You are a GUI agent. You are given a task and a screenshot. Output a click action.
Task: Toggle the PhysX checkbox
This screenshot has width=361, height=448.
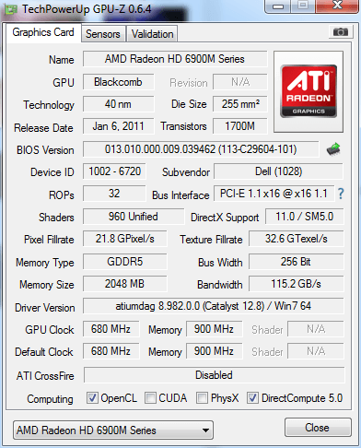(x=202, y=398)
